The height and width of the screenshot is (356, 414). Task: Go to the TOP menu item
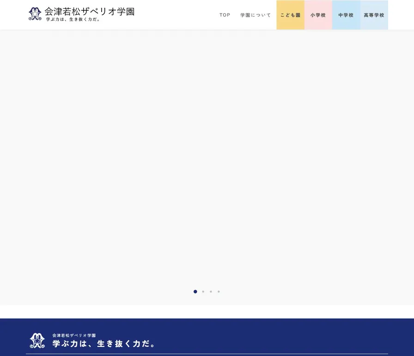click(225, 15)
